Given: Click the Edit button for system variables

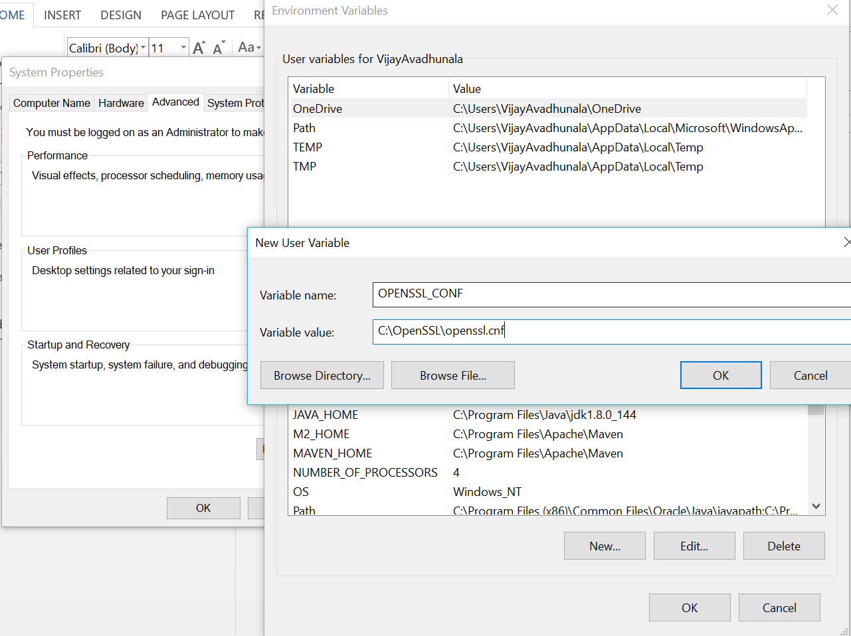Looking at the screenshot, I should (x=694, y=546).
